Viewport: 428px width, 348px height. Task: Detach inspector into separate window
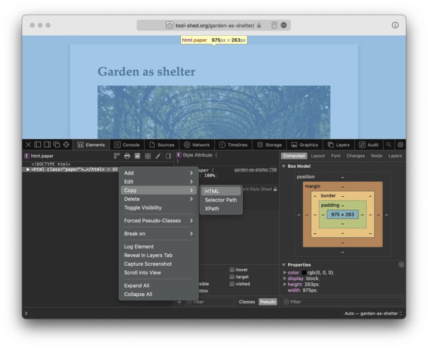tap(57, 145)
